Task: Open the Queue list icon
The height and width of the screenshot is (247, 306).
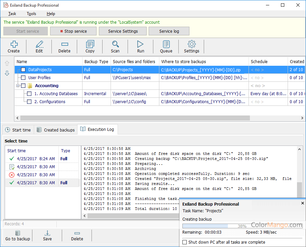Action: [166, 44]
